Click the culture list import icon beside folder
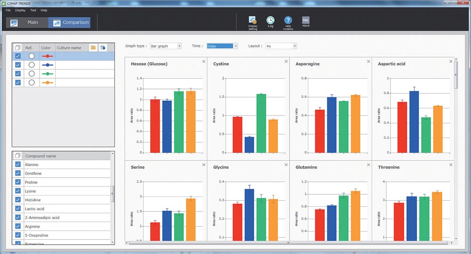Screen dimensions: 471x254 tap(103, 48)
